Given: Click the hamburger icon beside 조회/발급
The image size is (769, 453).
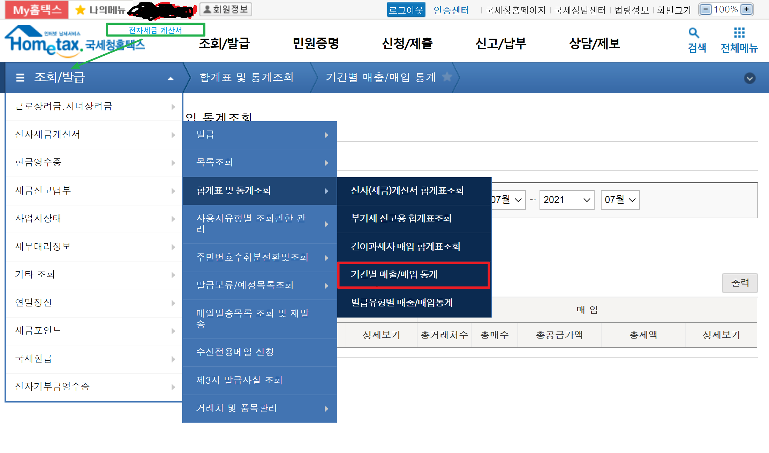Looking at the screenshot, I should click(x=20, y=77).
